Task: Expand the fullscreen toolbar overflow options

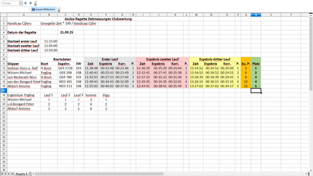Action: [x=59, y=10]
